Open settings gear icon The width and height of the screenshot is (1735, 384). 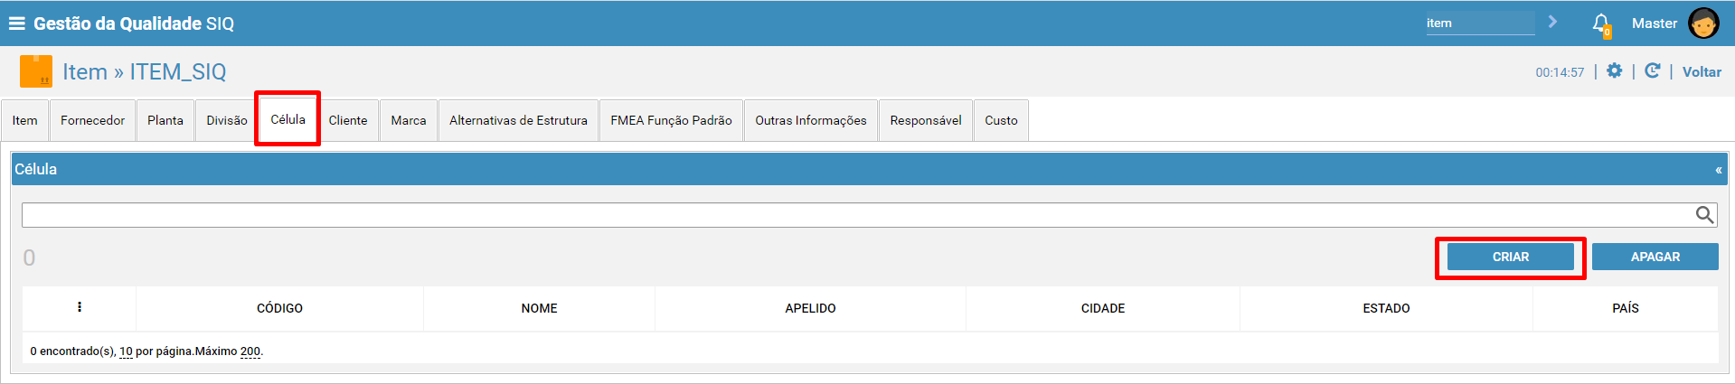[1614, 70]
